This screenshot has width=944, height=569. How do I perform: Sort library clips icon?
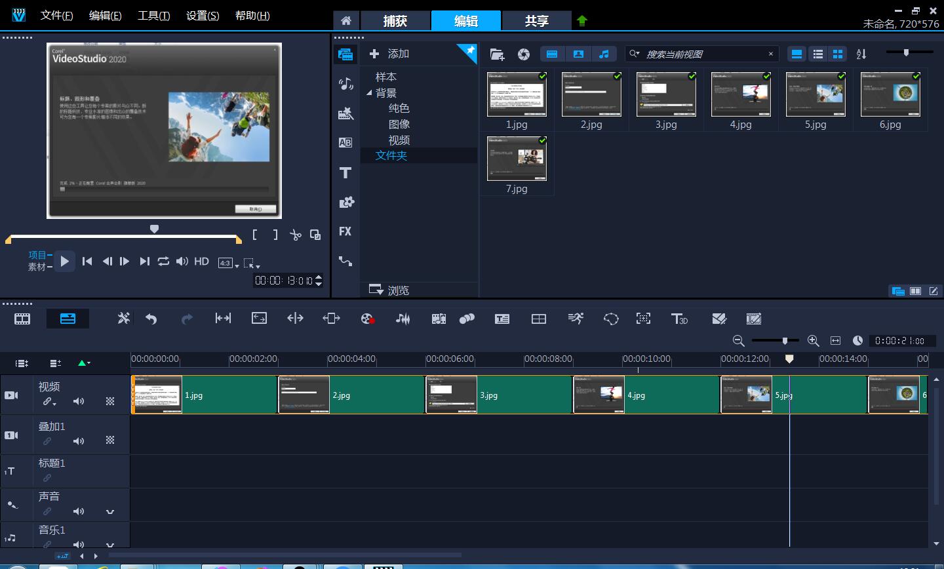click(861, 54)
